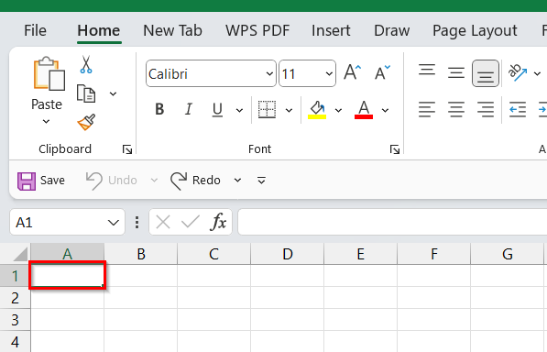Open Font settings dialog launcher
This screenshot has height=352, width=547.
pyautogui.click(x=395, y=149)
